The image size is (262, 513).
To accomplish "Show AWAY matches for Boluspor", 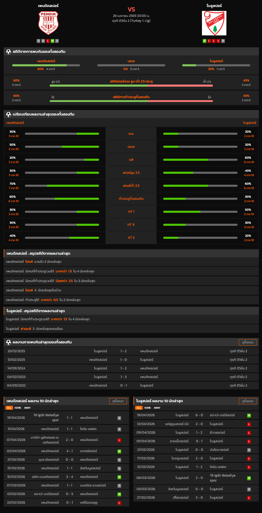I will point(157,408).
